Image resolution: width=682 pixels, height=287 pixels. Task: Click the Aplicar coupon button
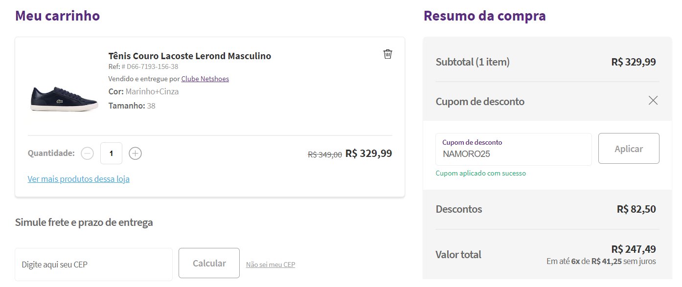pos(629,149)
